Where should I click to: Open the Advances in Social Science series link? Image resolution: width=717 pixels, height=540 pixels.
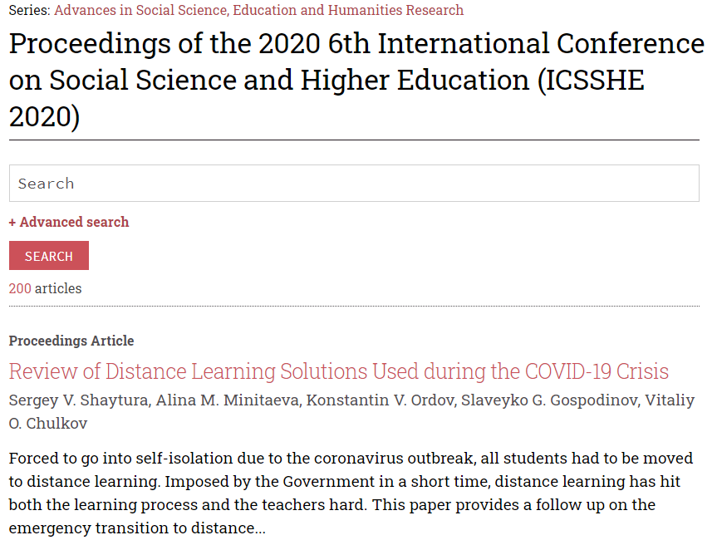click(258, 10)
